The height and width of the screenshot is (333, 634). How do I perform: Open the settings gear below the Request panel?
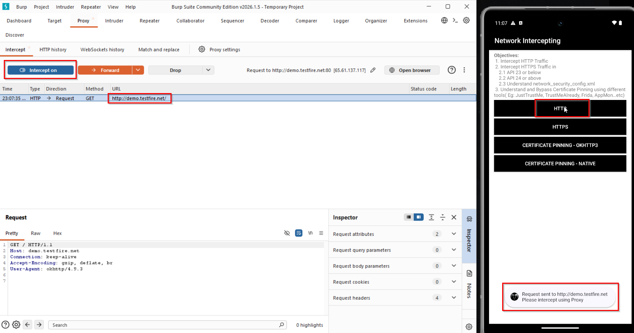pyautogui.click(x=16, y=324)
